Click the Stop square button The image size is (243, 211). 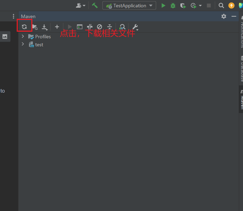pos(209,6)
